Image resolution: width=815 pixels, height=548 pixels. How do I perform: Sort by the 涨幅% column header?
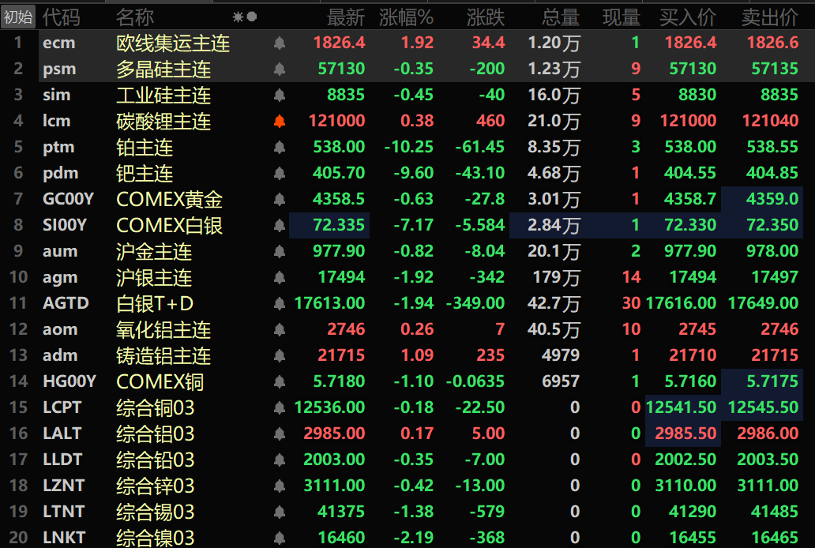[406, 17]
